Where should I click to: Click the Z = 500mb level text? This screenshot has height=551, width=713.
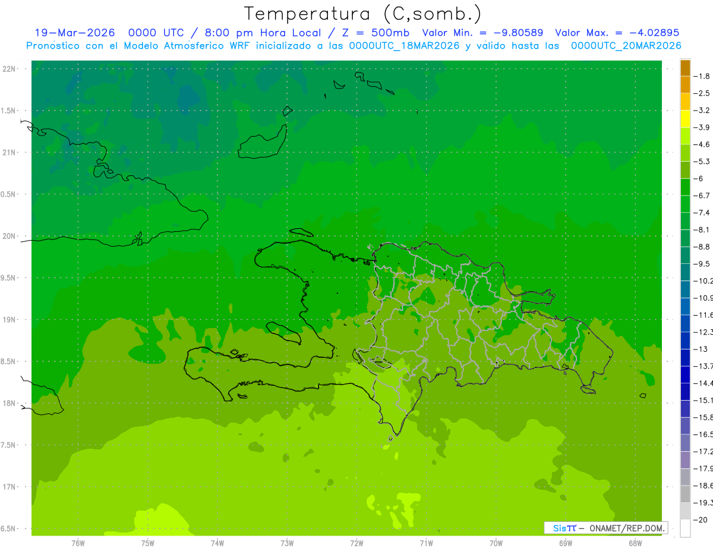(373, 33)
